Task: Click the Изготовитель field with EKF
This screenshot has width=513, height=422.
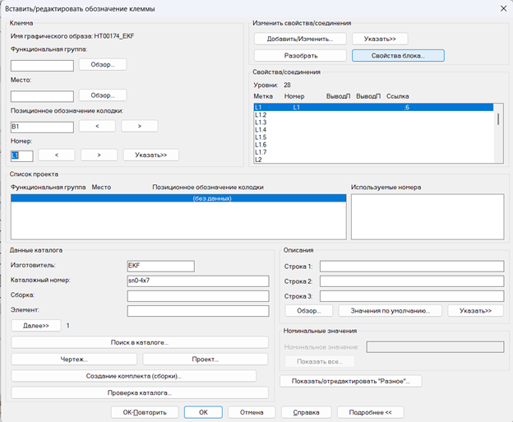Action: tap(160, 266)
